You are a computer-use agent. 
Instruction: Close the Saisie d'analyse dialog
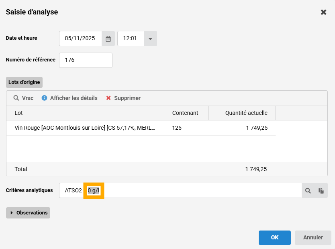click(x=323, y=12)
